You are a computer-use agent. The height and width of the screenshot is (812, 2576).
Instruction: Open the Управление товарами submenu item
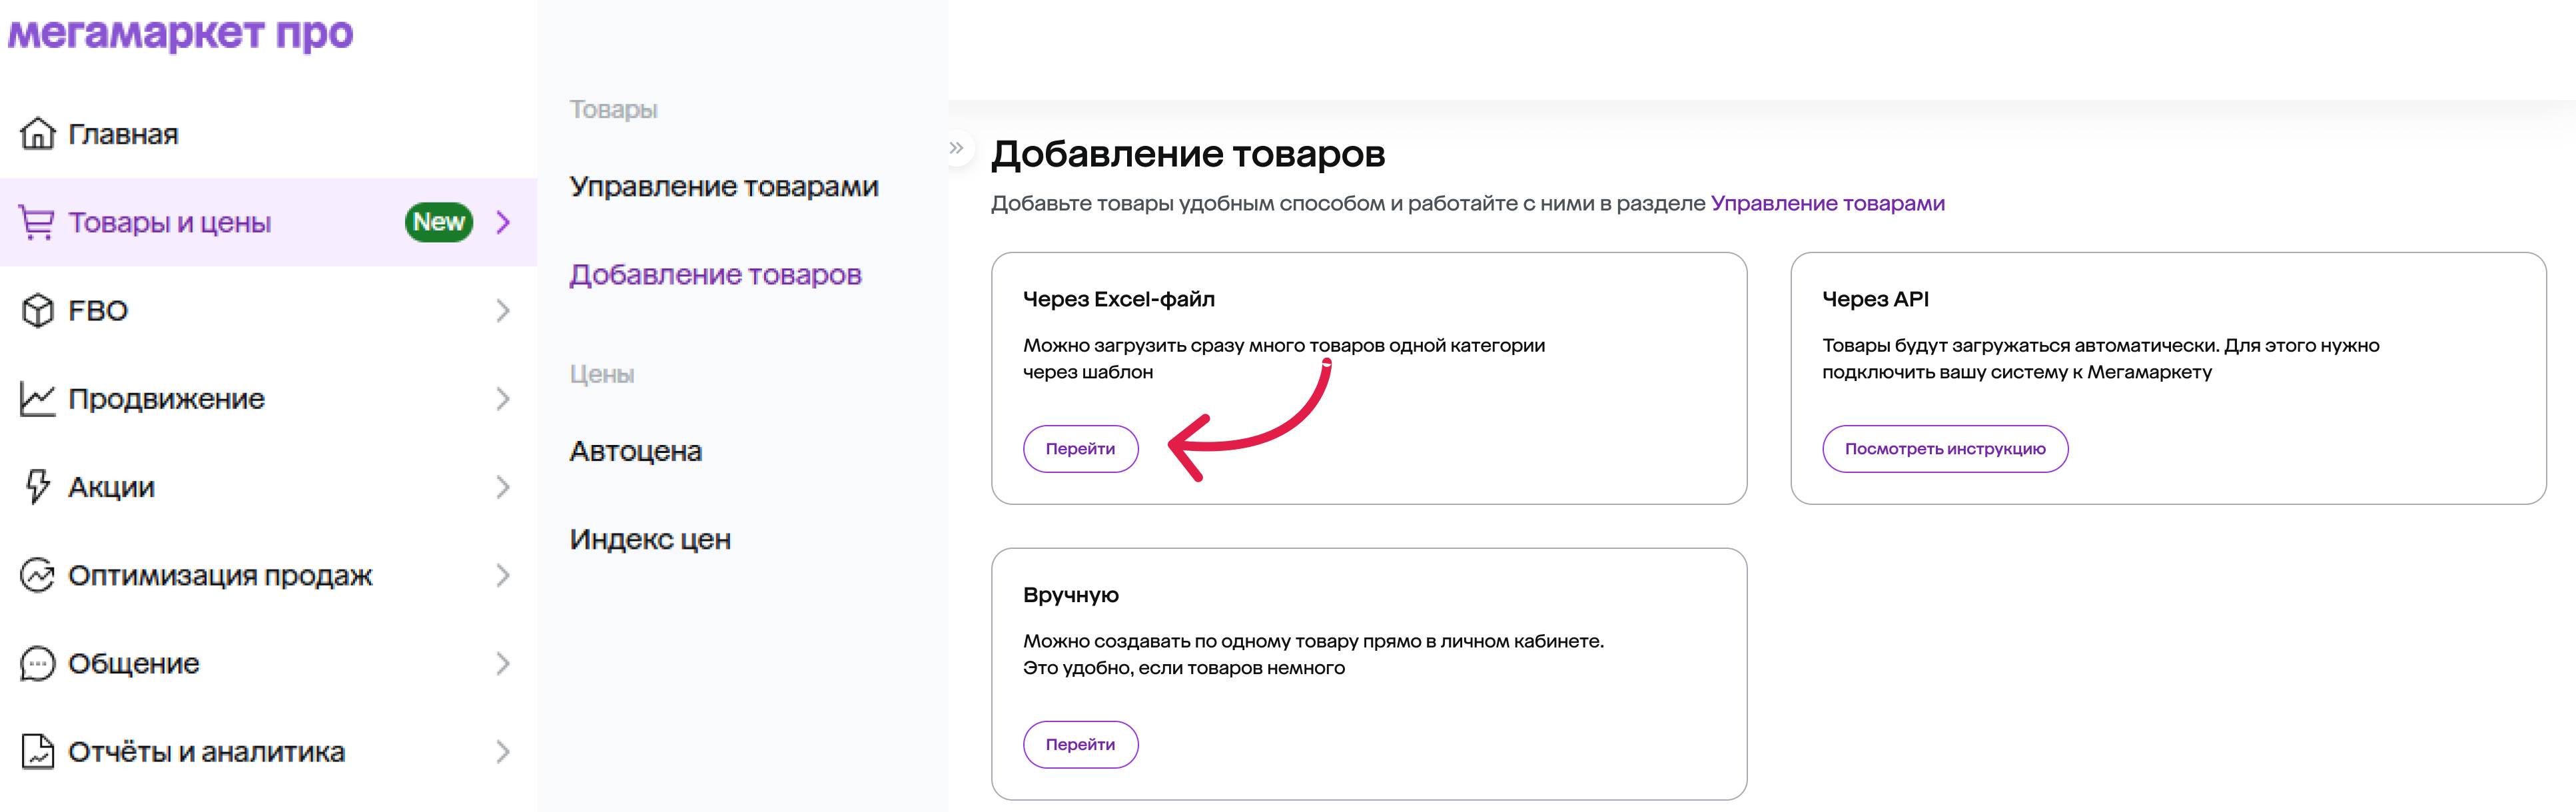pos(724,186)
